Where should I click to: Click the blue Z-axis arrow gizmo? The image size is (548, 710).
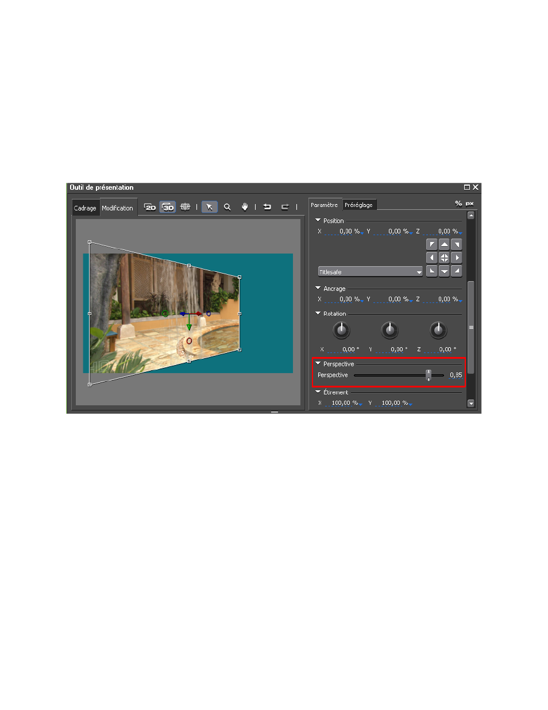point(183,314)
